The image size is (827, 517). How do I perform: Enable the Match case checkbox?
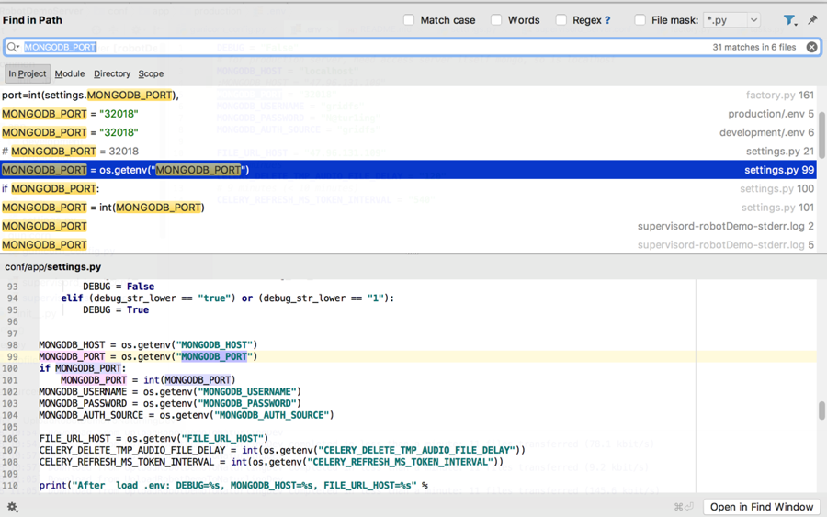pos(409,20)
